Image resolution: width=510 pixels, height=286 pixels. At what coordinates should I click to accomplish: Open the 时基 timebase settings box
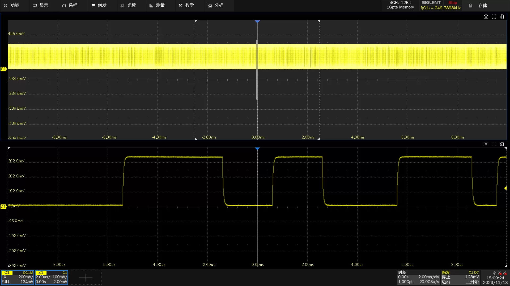click(418, 277)
